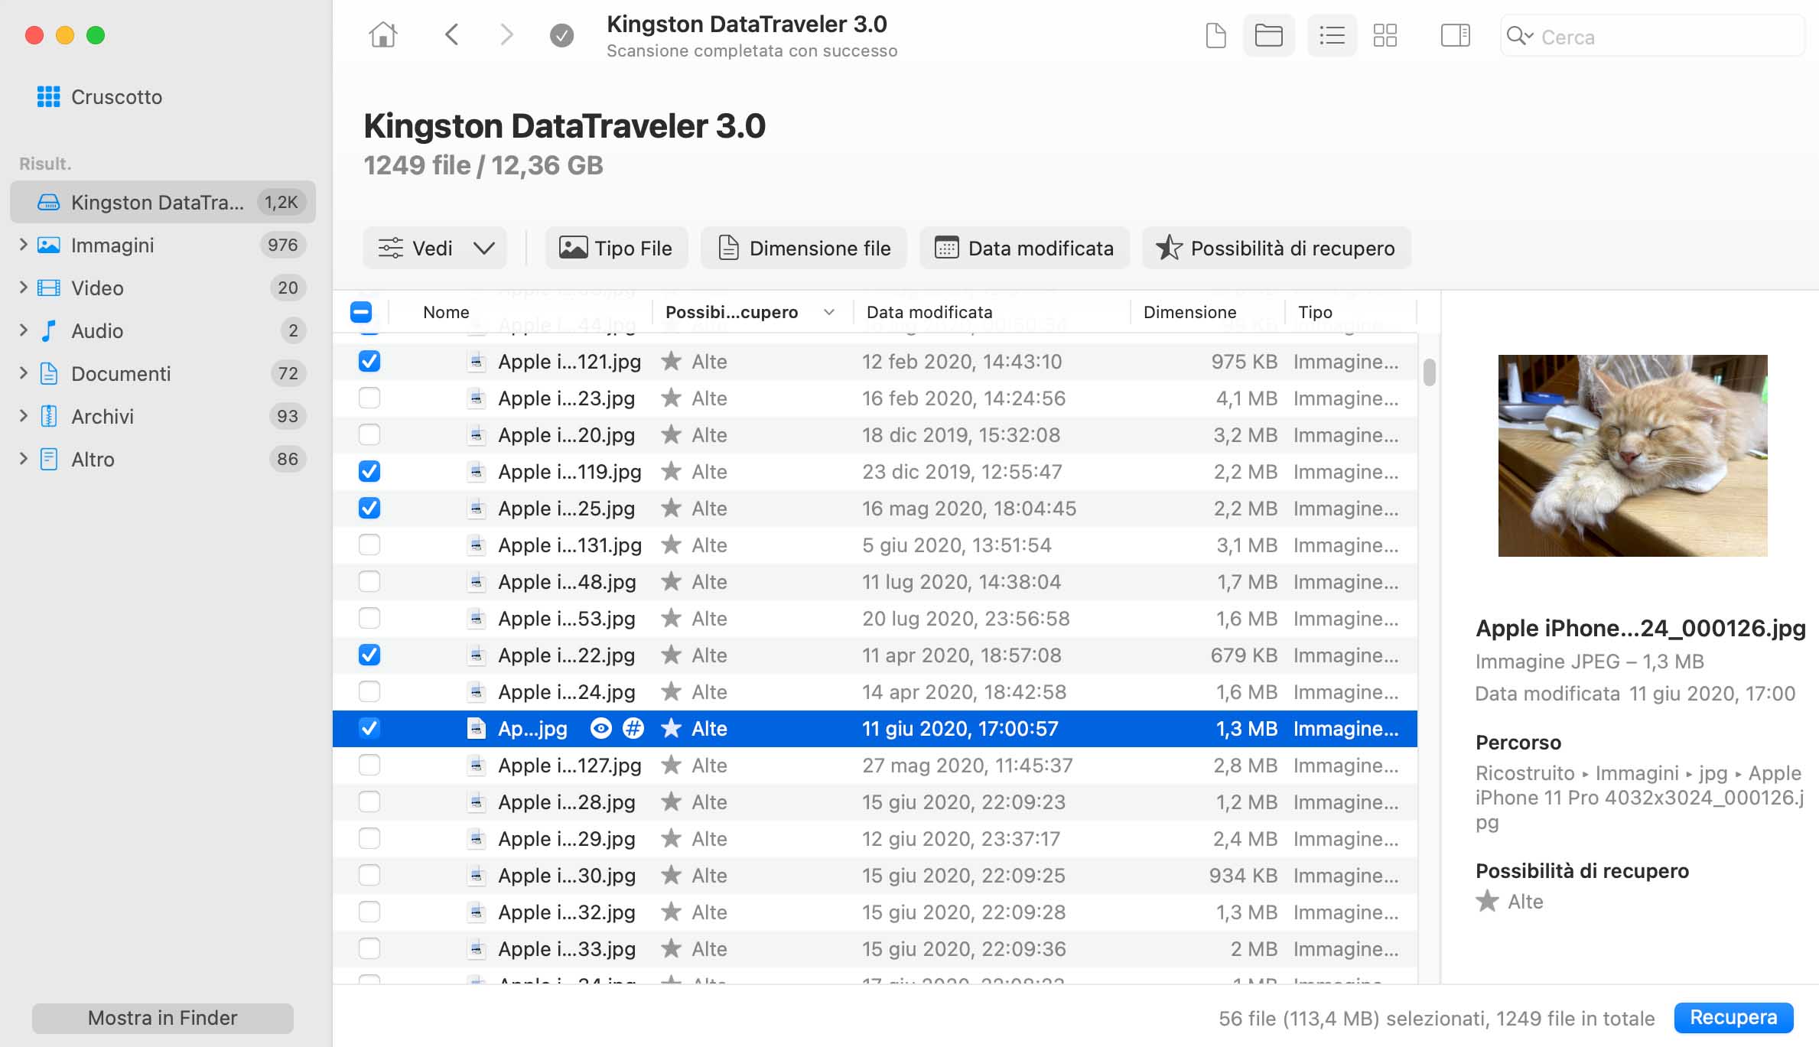Click Mostra in Finder button

click(163, 1018)
